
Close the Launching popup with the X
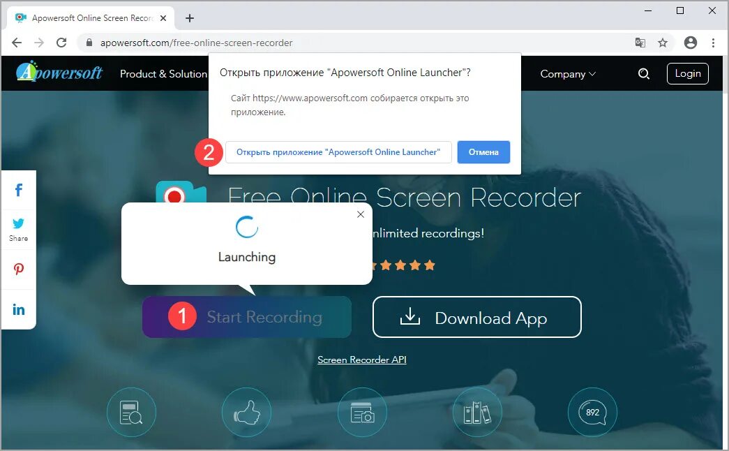[x=361, y=214]
